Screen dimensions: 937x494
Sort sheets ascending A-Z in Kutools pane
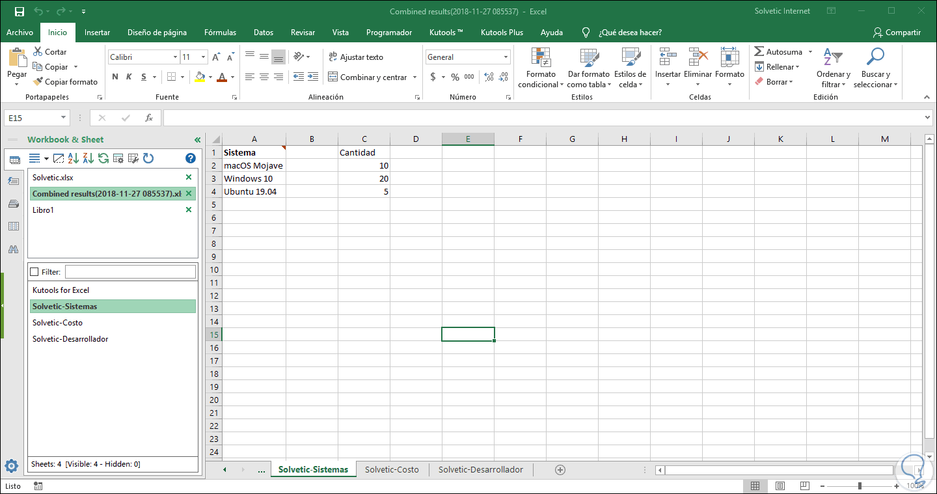coord(74,158)
